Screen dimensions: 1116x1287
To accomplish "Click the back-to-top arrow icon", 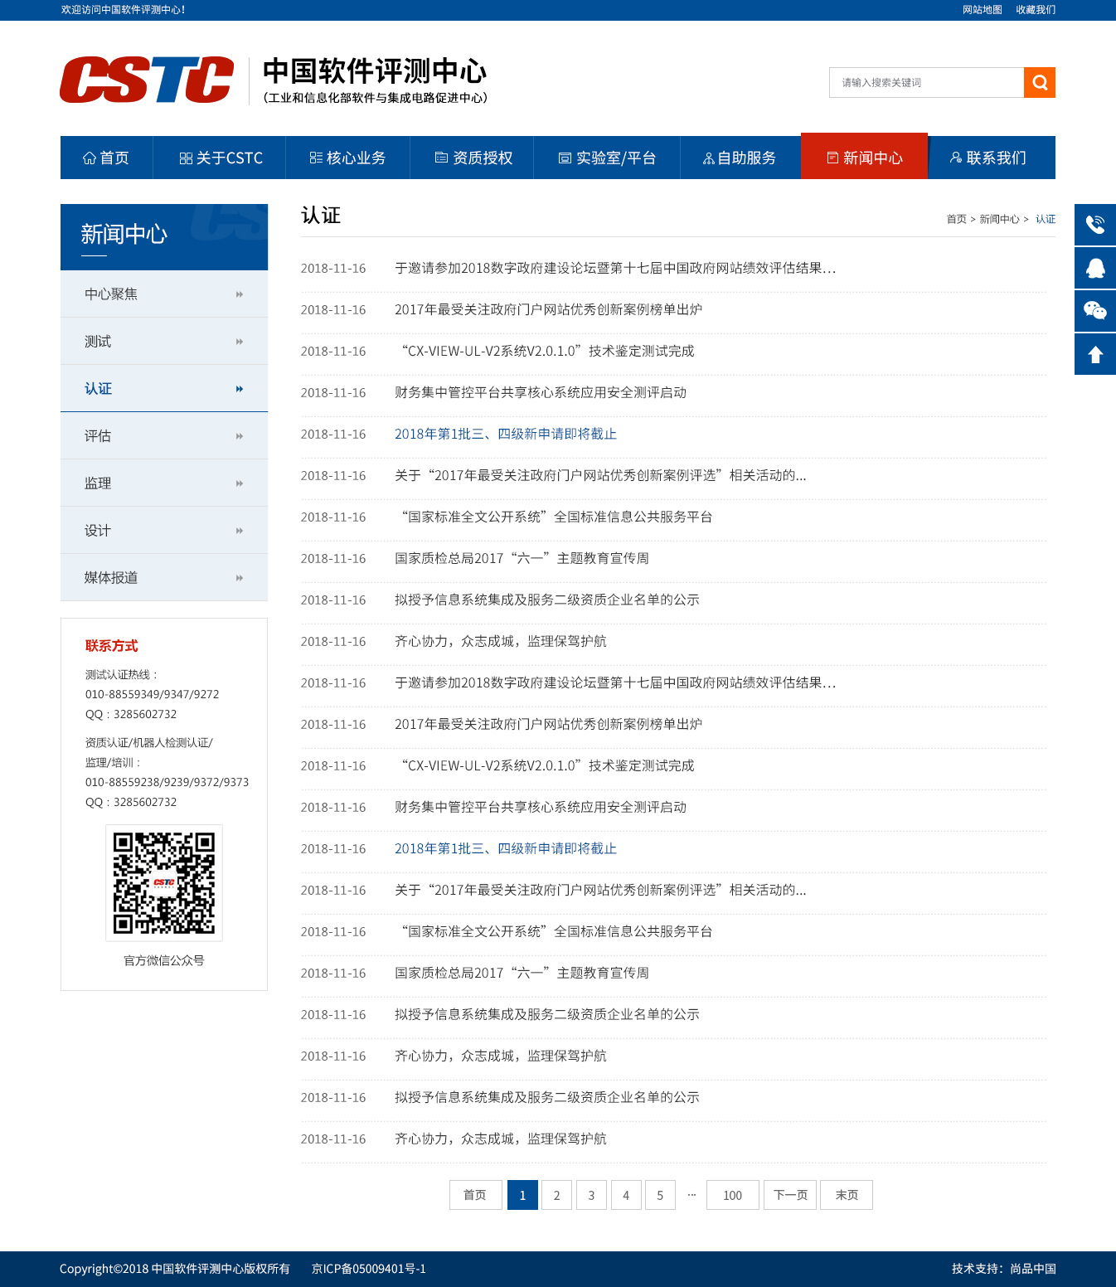I will coord(1094,354).
